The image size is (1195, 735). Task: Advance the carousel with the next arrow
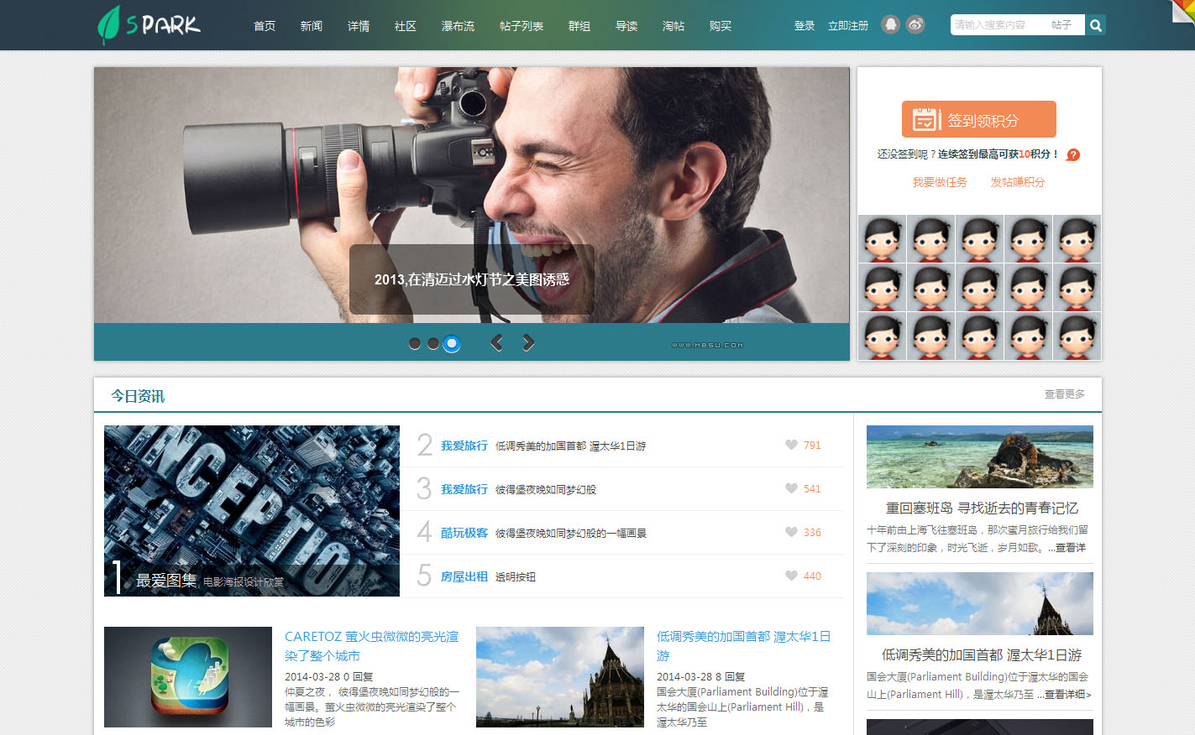(528, 342)
